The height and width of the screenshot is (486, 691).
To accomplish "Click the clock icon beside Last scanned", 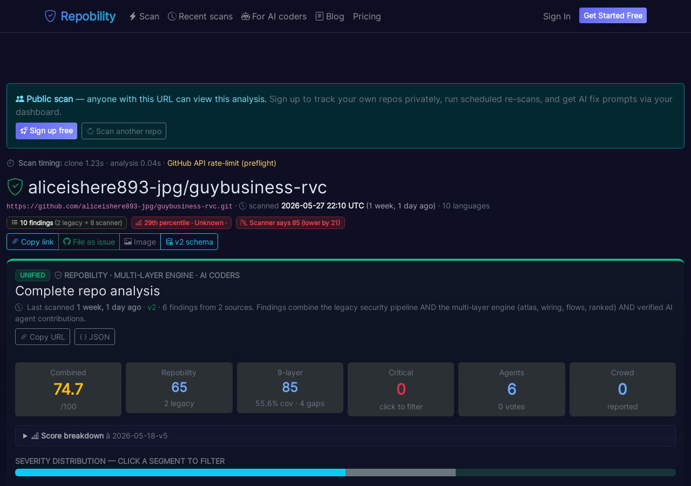I will click(19, 307).
